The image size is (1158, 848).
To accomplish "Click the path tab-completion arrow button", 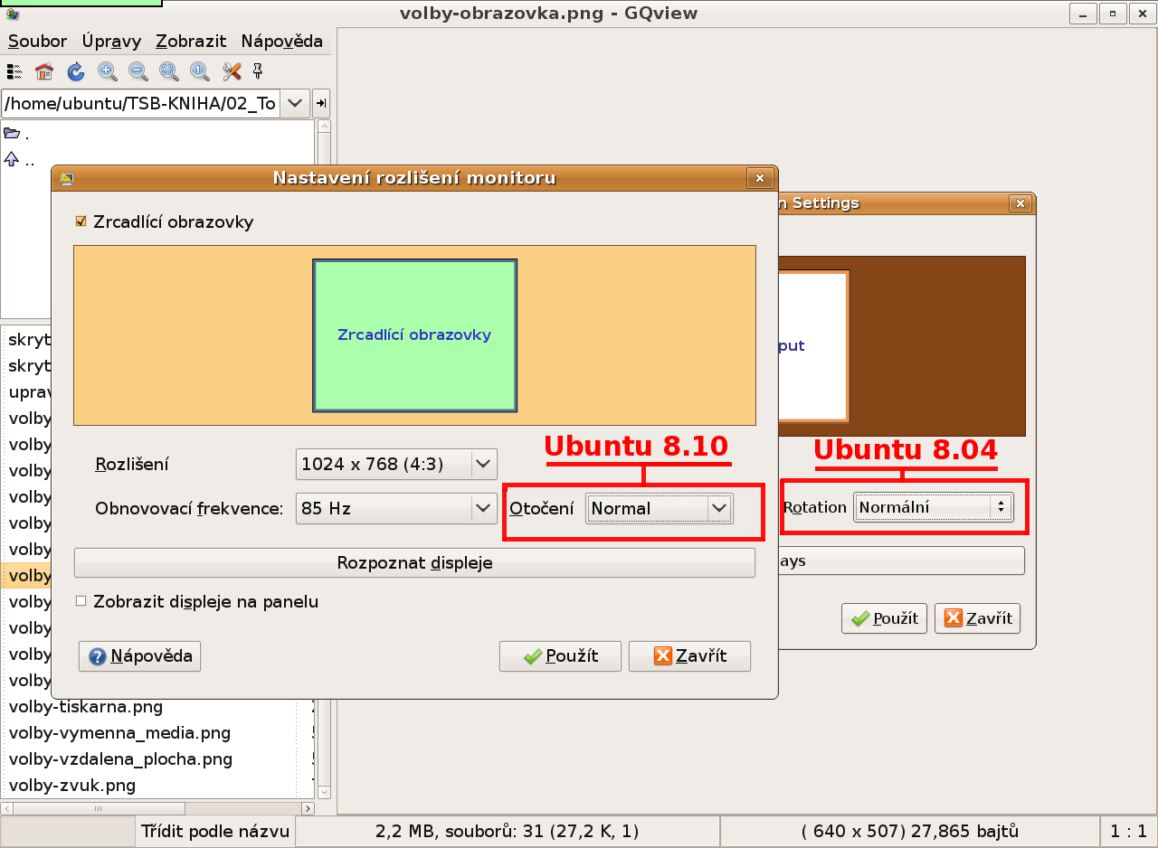I will pyautogui.click(x=321, y=103).
